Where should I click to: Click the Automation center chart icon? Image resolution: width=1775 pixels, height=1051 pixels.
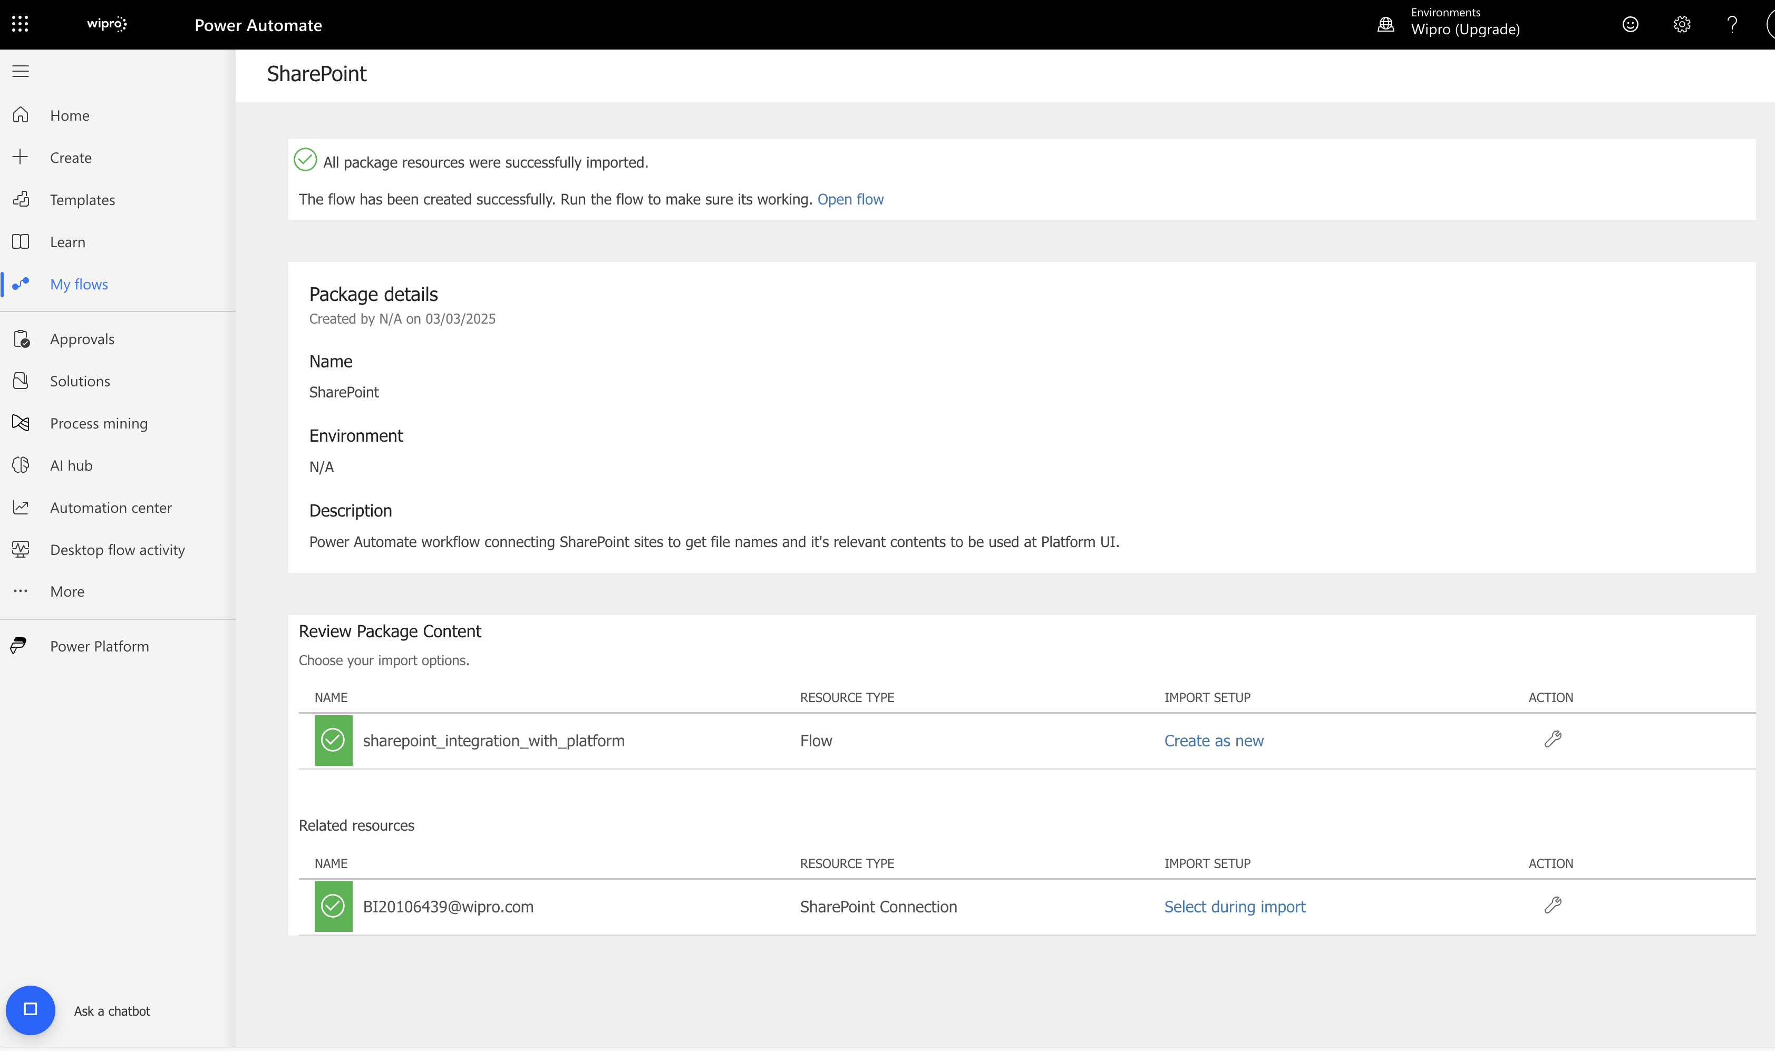pos(21,507)
